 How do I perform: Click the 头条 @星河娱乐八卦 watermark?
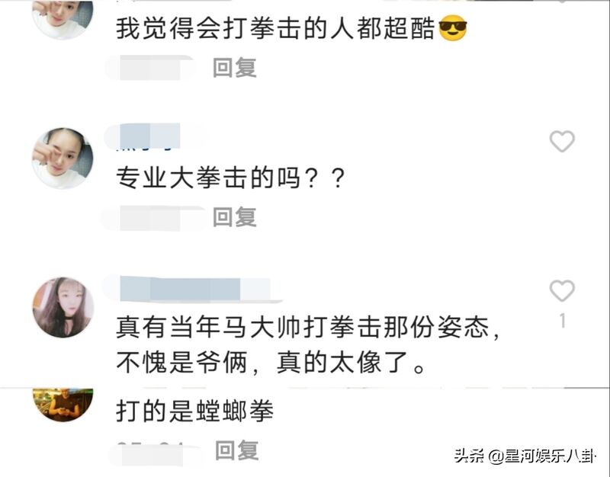[x=525, y=456]
